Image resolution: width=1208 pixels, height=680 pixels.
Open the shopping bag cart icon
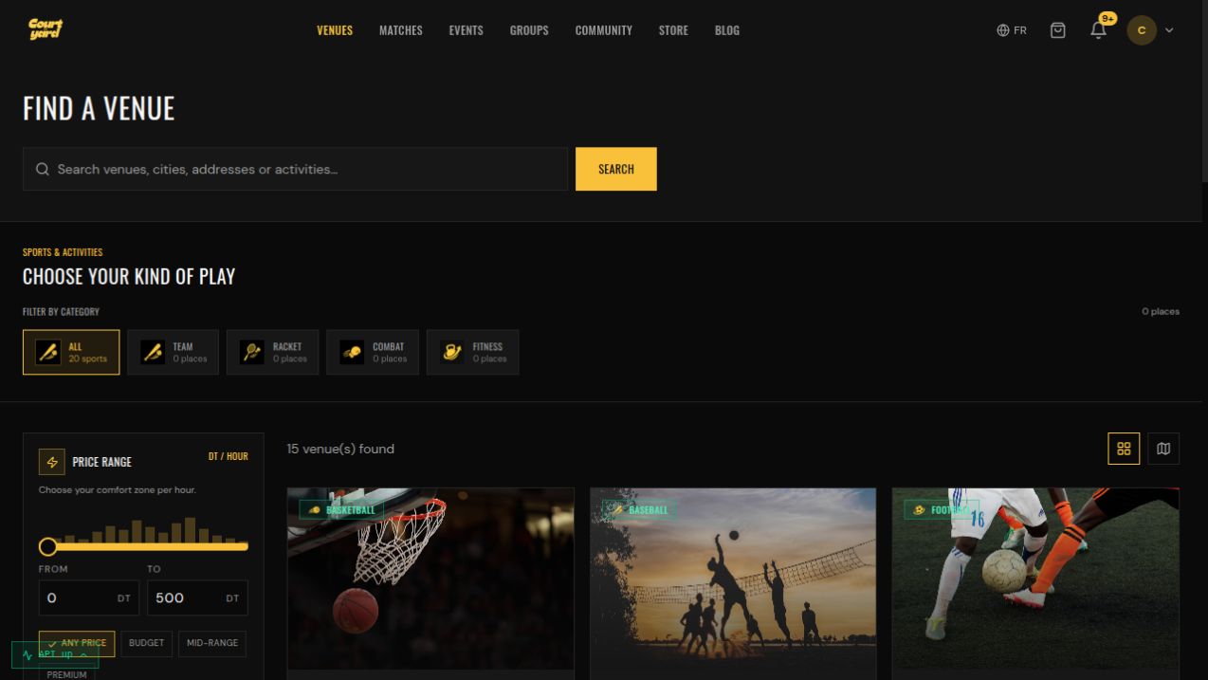(1058, 30)
